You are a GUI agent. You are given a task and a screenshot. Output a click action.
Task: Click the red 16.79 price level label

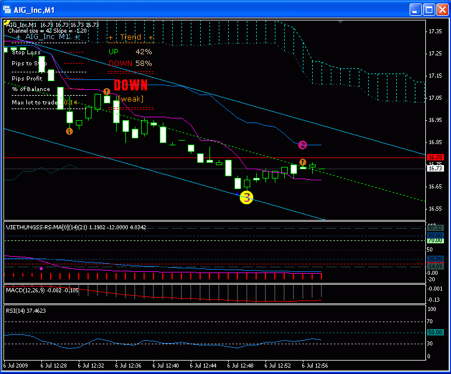435,158
